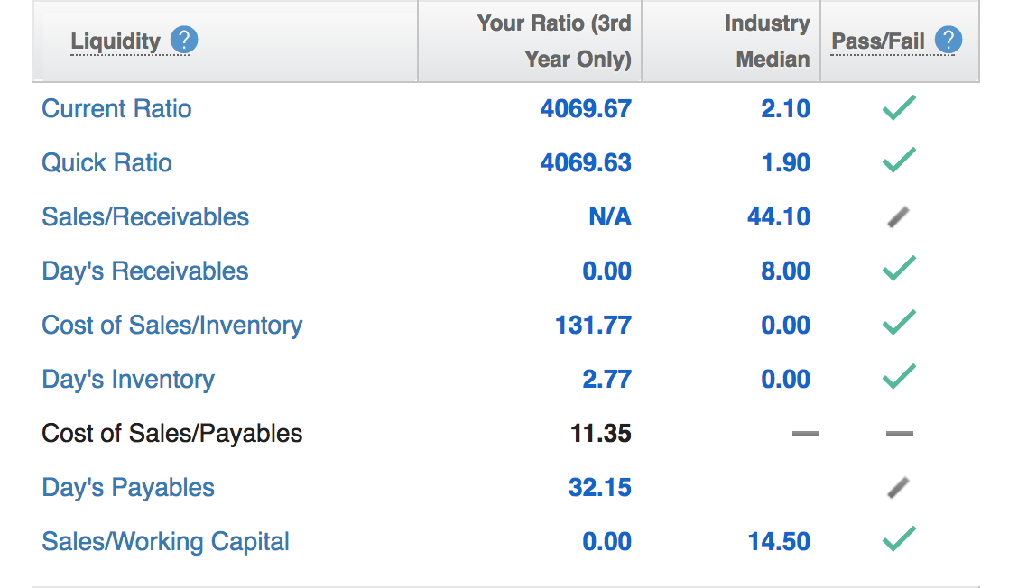
Task: Click the Liquidity column header
Action: coord(116,41)
